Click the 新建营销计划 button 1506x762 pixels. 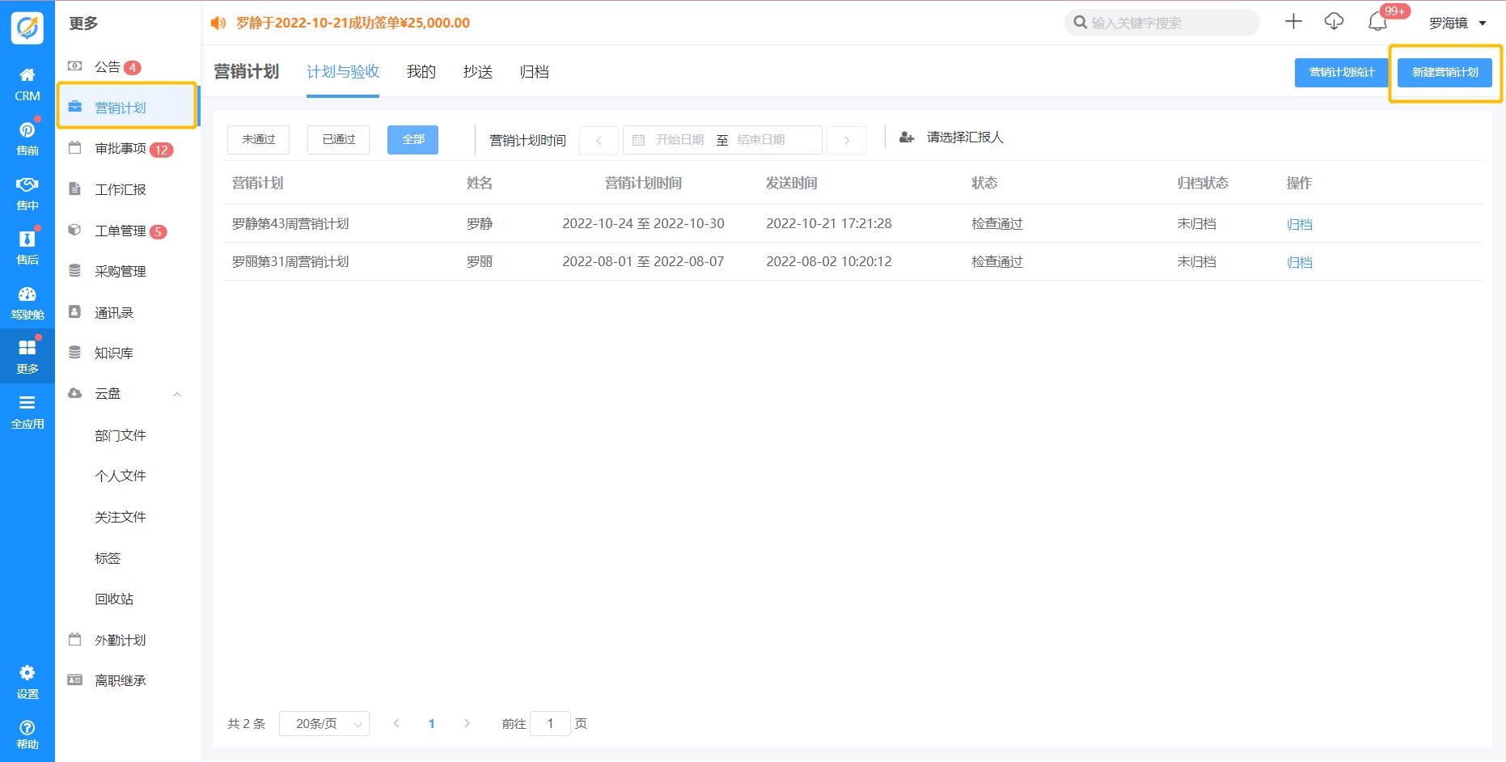[x=1445, y=73]
